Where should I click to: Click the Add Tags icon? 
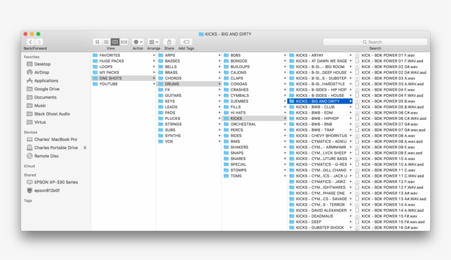pos(186,42)
